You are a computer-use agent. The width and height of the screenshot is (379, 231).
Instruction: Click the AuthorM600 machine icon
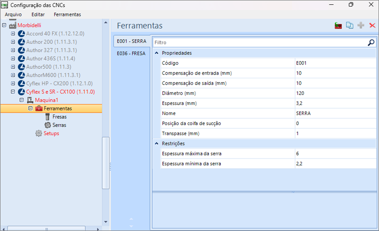22,75
